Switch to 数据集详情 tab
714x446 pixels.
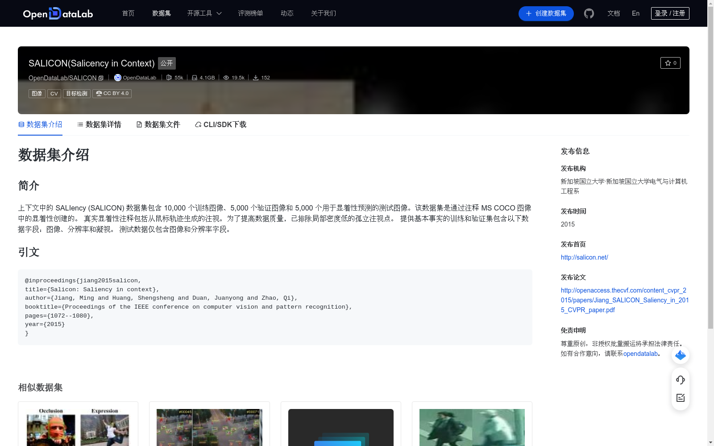[99, 124]
